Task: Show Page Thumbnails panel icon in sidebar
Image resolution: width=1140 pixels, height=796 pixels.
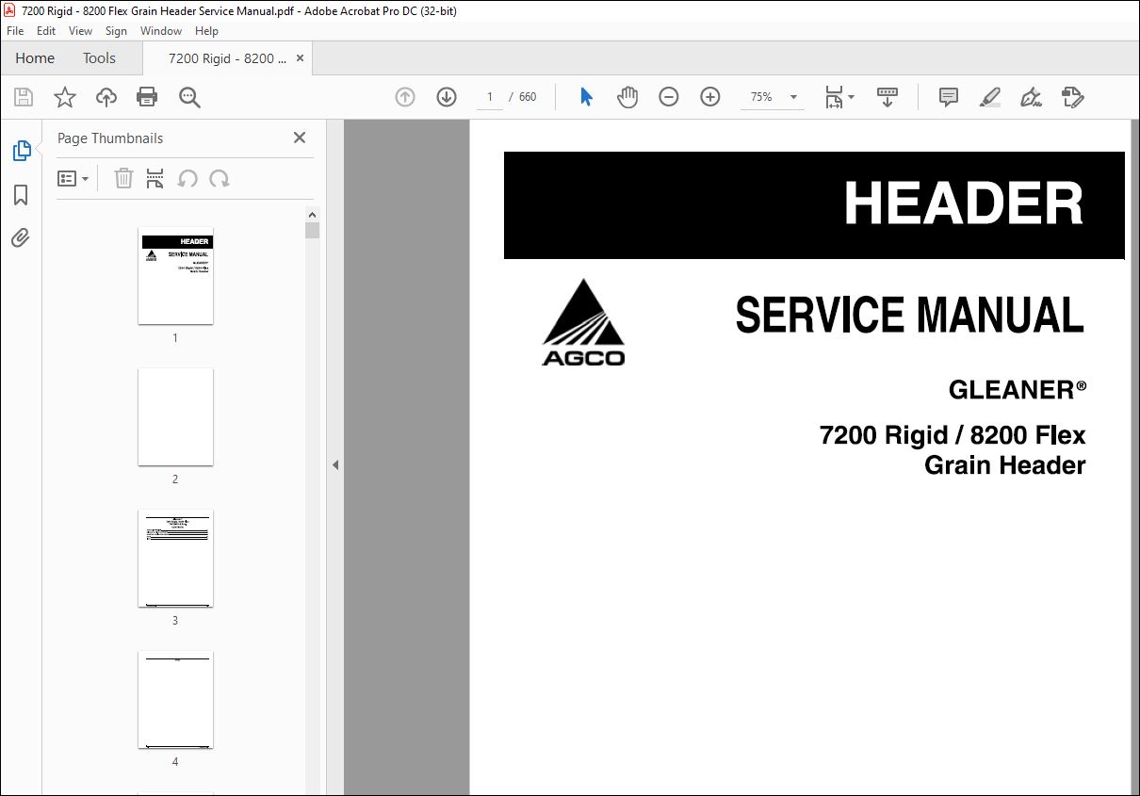Action: tap(21, 151)
